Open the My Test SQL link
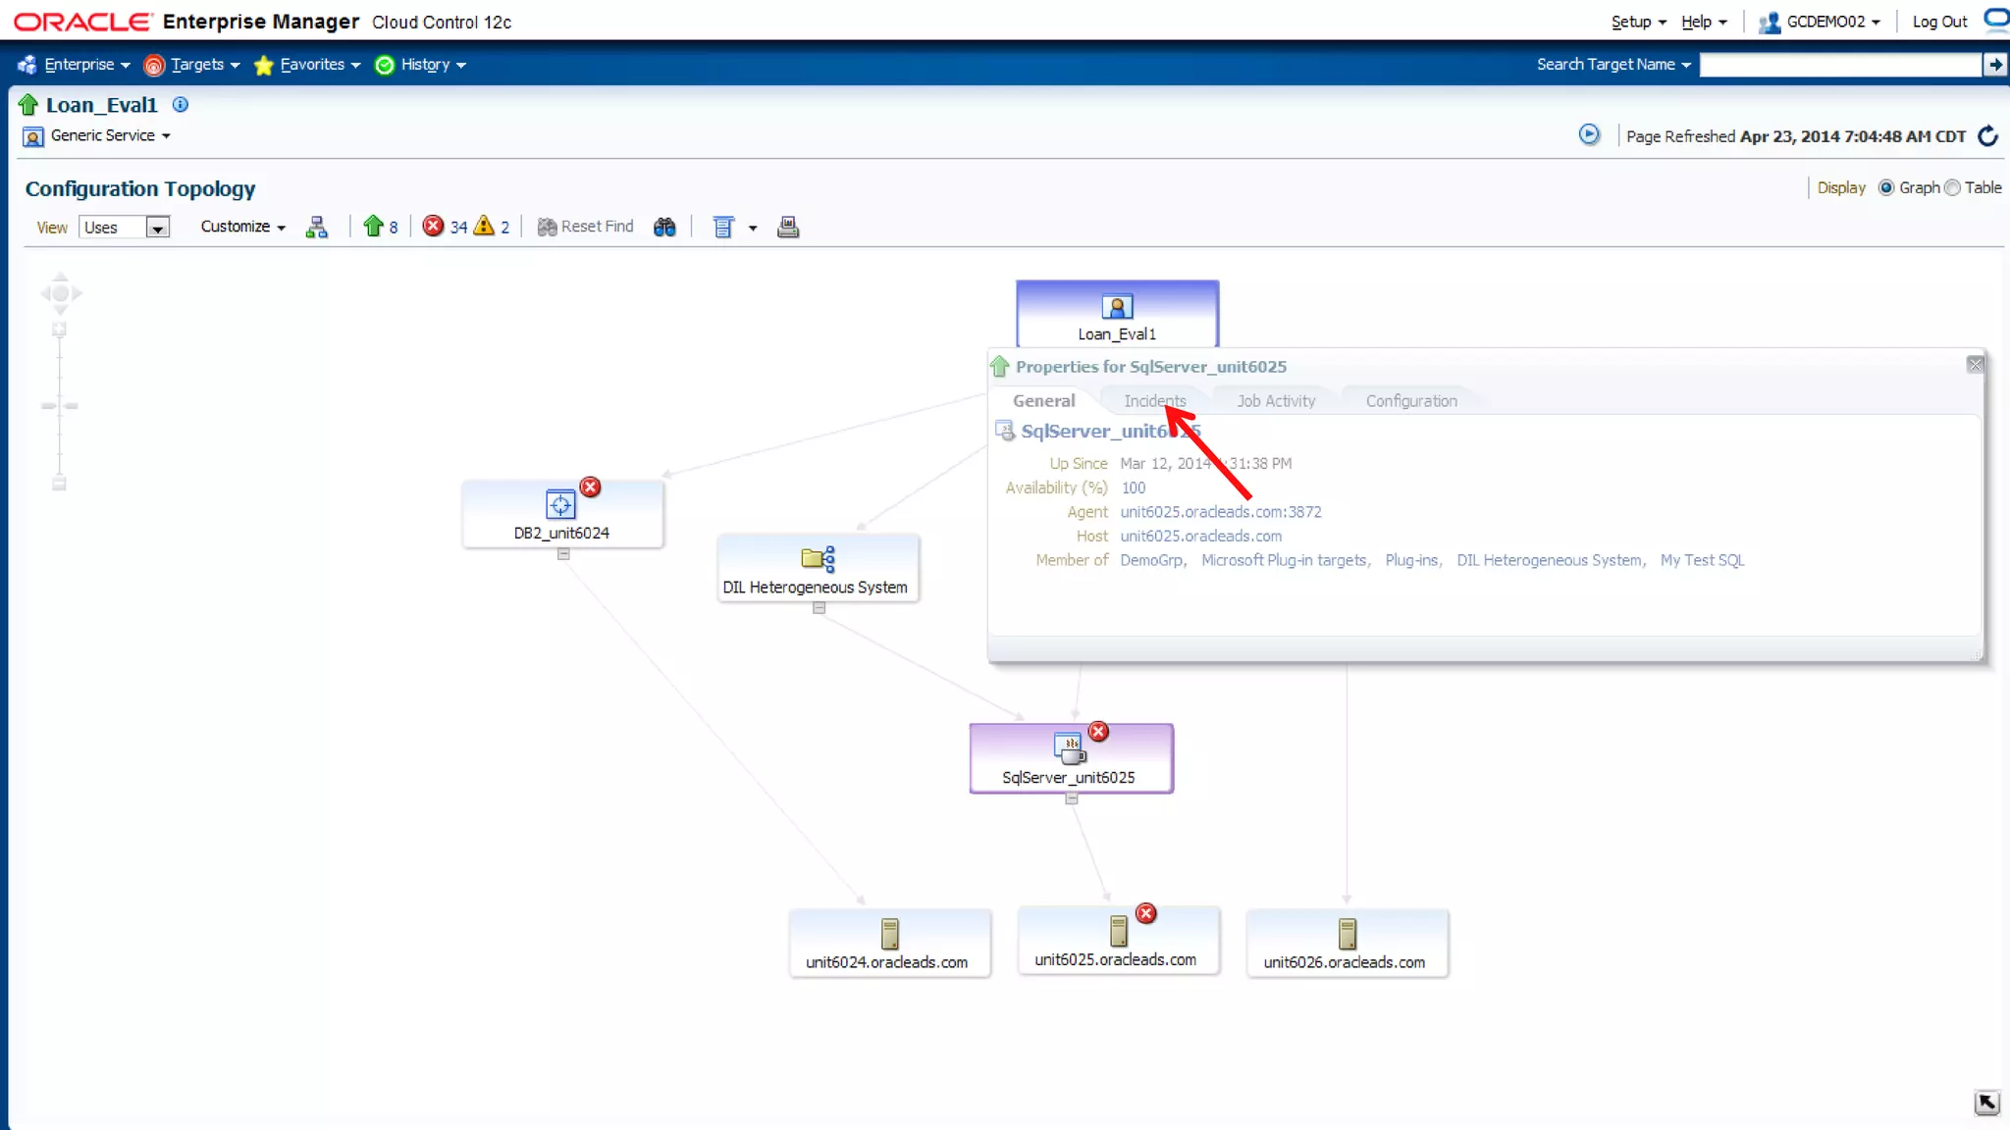Screen dimensions: 2010x1130 point(1702,560)
